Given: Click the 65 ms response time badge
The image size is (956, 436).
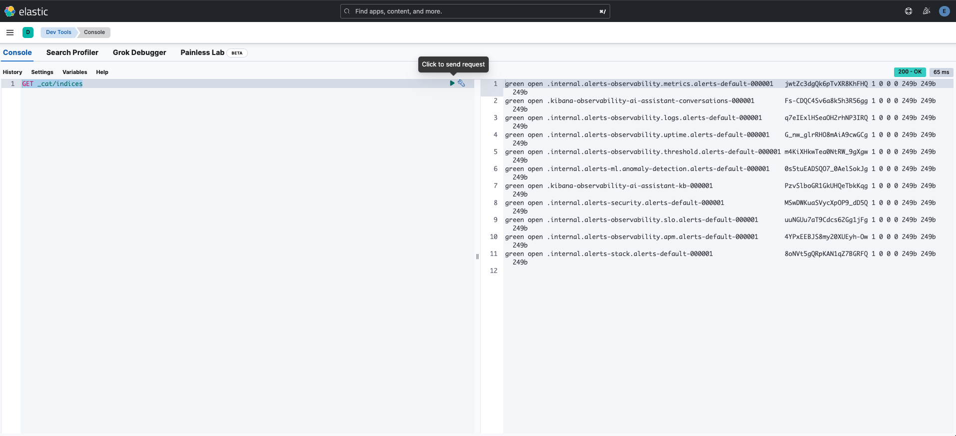Looking at the screenshot, I should pyautogui.click(x=941, y=72).
